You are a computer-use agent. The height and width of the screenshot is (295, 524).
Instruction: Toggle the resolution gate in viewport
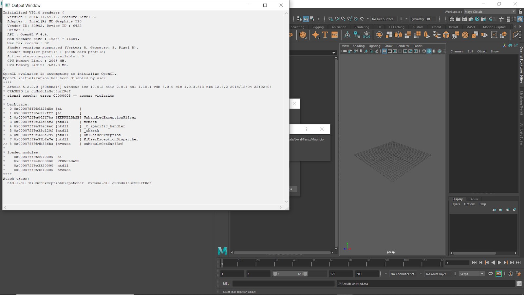click(395, 51)
